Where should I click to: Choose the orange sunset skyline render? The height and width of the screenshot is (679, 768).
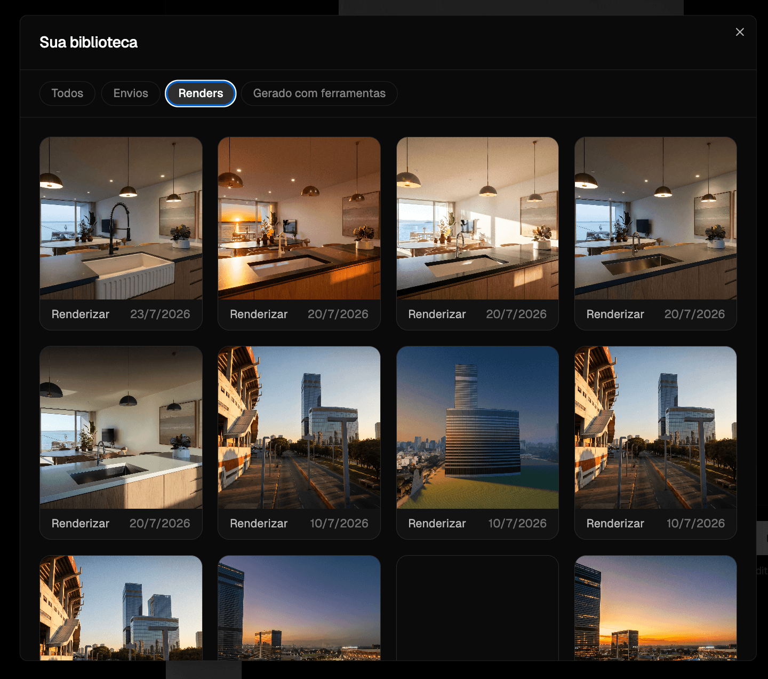(x=655, y=608)
